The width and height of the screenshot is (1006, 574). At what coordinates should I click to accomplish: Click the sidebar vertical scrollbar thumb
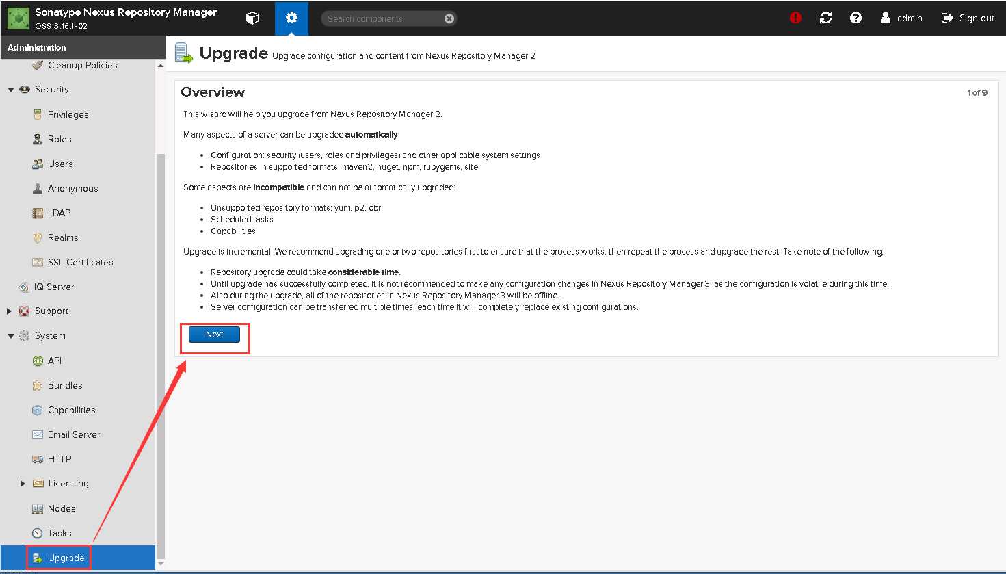point(161,356)
